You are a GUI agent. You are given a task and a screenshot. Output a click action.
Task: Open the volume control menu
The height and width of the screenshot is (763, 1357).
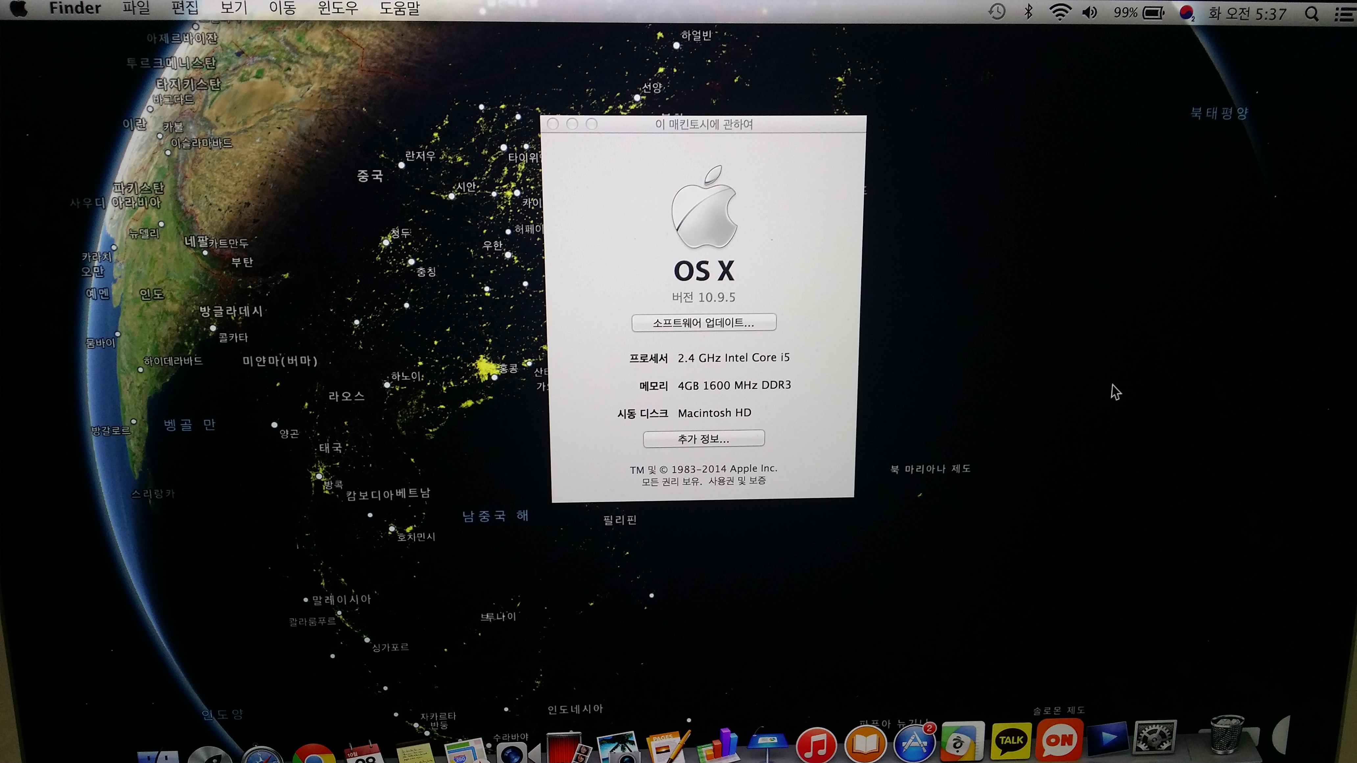1089,12
